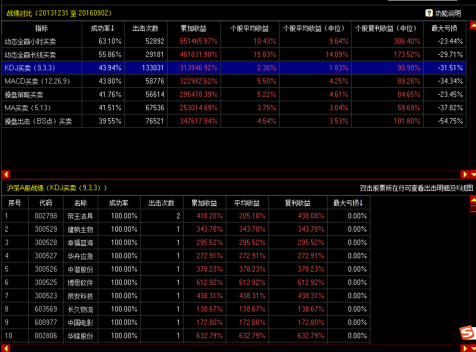Click lower table's scroll up arrow

(472, 200)
